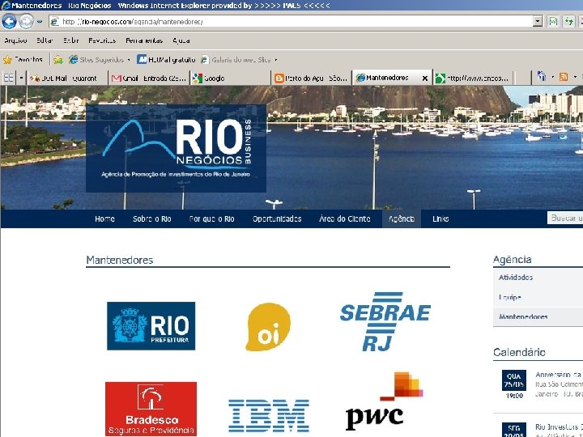Expand the Home button dropdown arrow
Screen dimensions: 583x437
point(552,78)
